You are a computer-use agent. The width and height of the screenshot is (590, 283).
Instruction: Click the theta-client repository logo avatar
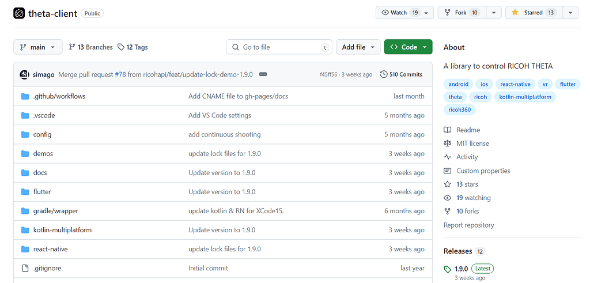[19, 13]
